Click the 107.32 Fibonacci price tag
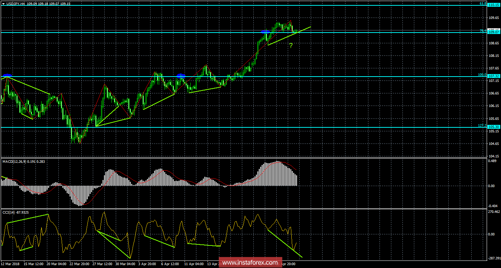Image resolution: width=501 pixels, height=268 pixels. click(494, 76)
